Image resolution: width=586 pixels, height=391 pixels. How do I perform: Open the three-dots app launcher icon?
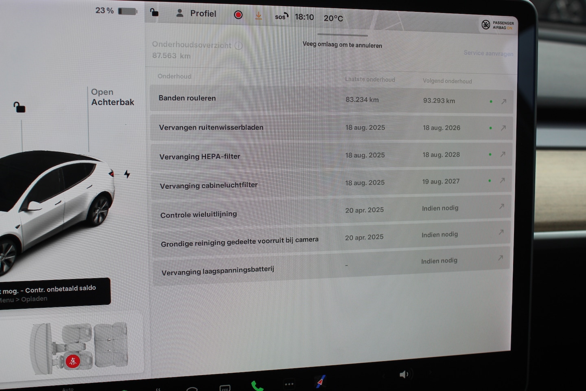[289, 384]
